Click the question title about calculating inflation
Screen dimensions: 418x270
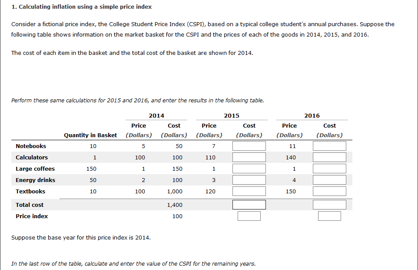click(82, 7)
